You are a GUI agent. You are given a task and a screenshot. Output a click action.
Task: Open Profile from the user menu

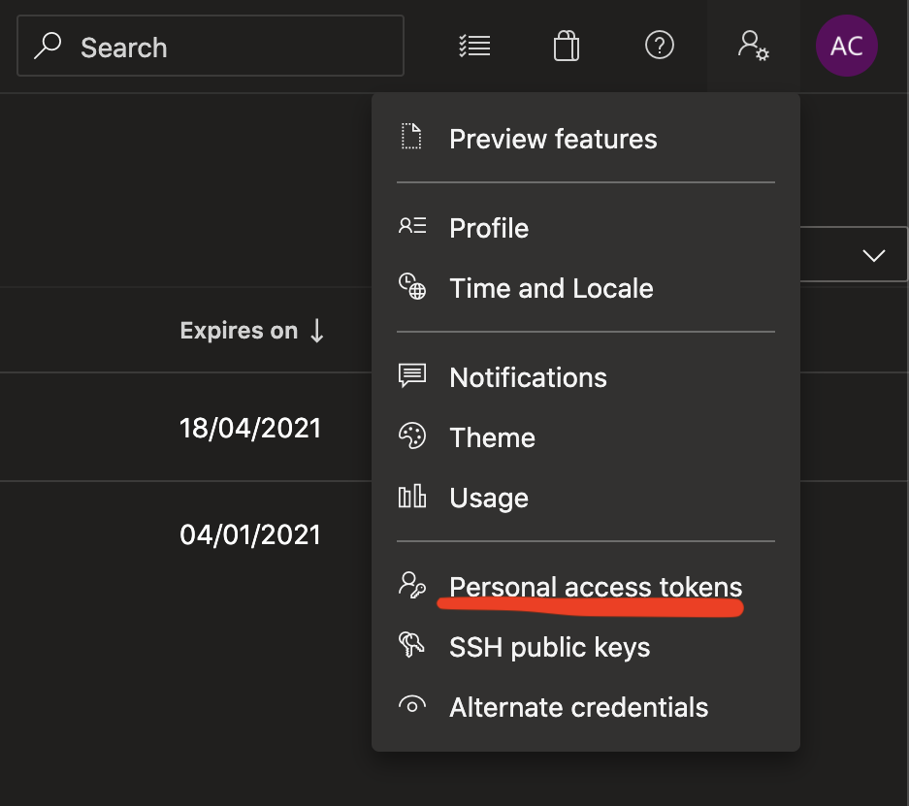click(586, 228)
